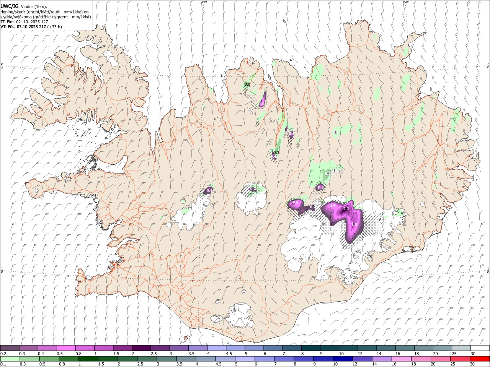Select the light pink 16 rain-scale swatch
The height and width of the screenshot is (367, 490).
pyautogui.click(x=402, y=359)
